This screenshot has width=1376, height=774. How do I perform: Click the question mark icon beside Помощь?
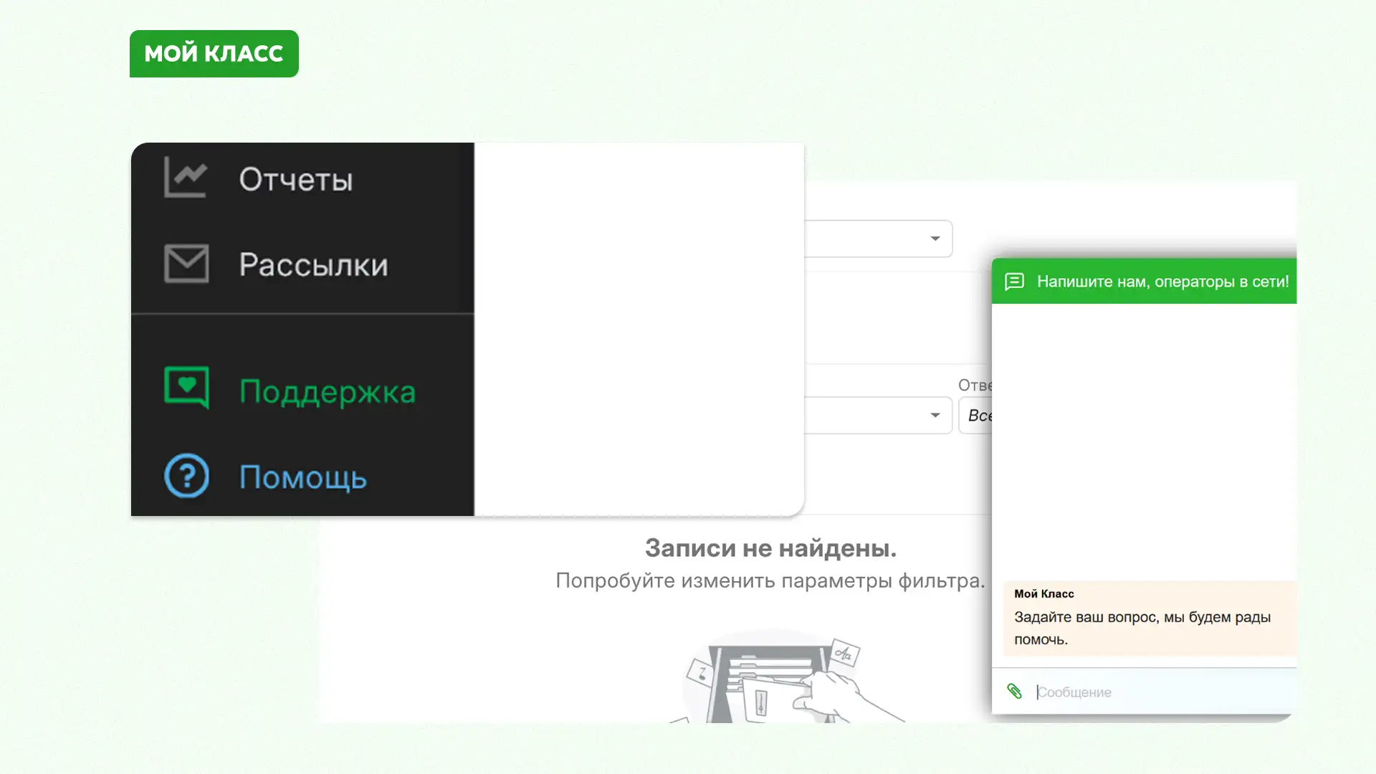[x=185, y=475]
